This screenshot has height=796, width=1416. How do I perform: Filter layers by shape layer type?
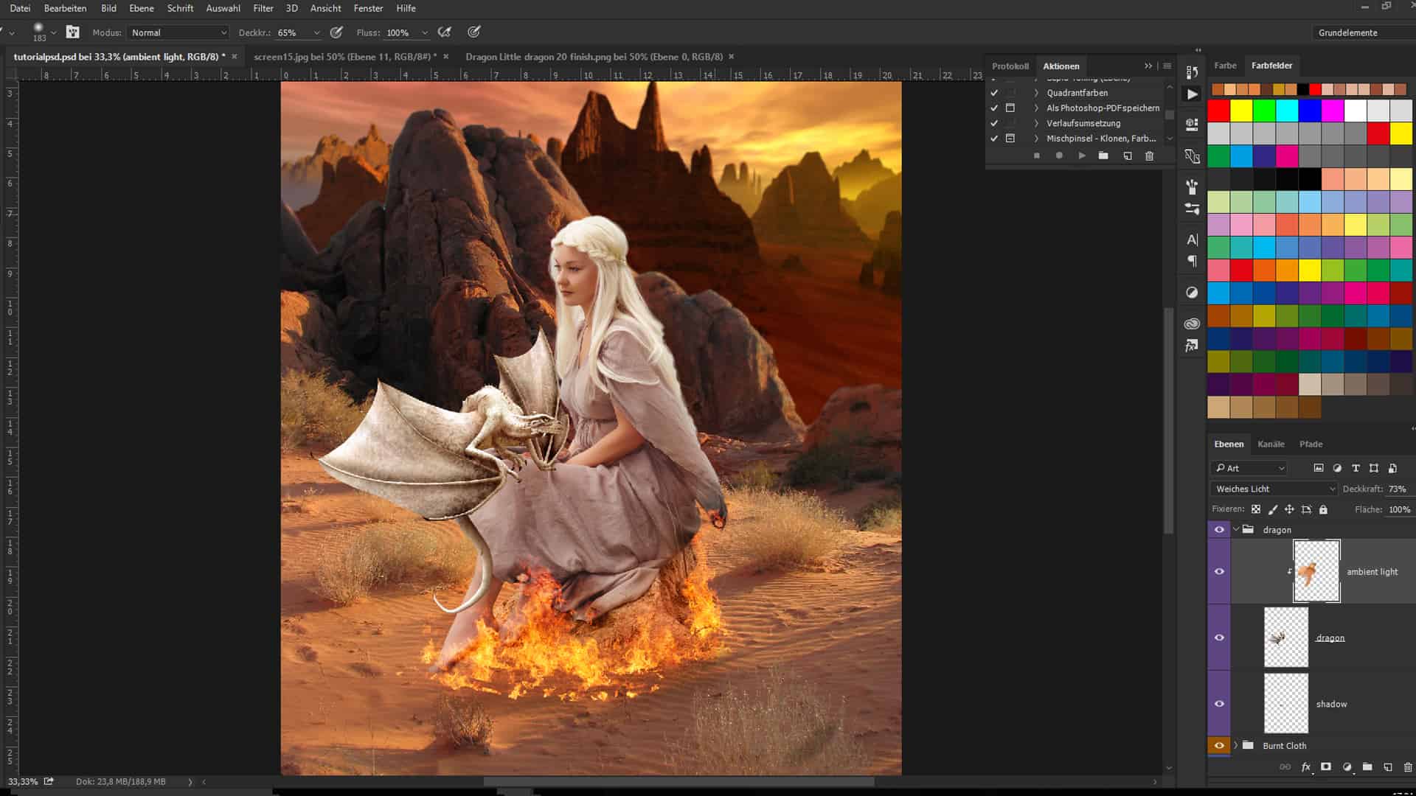pos(1374,468)
